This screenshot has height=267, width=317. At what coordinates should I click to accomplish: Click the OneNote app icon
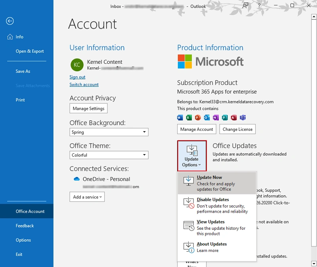click(216, 117)
